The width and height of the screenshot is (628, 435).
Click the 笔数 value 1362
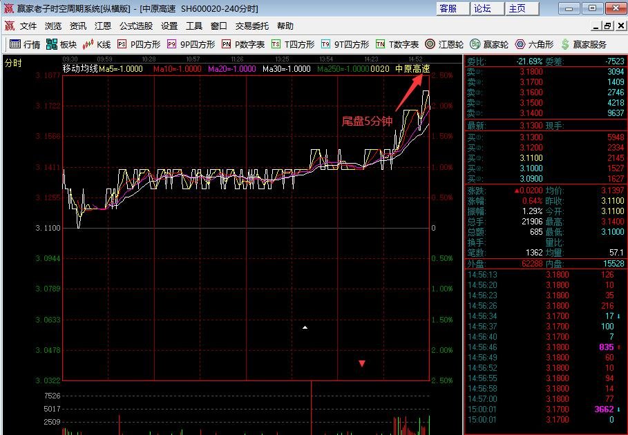point(534,253)
